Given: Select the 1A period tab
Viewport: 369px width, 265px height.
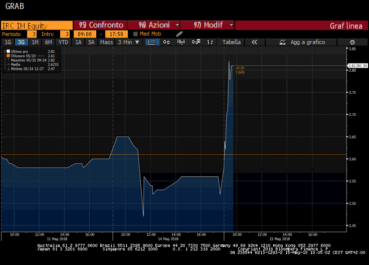Looking at the screenshot, I should tap(78, 42).
